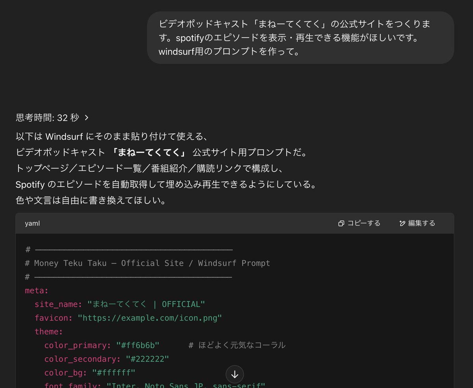Select the color_primary value "#ff6b6b"
The width and height of the screenshot is (473, 388).
pyautogui.click(x=138, y=345)
